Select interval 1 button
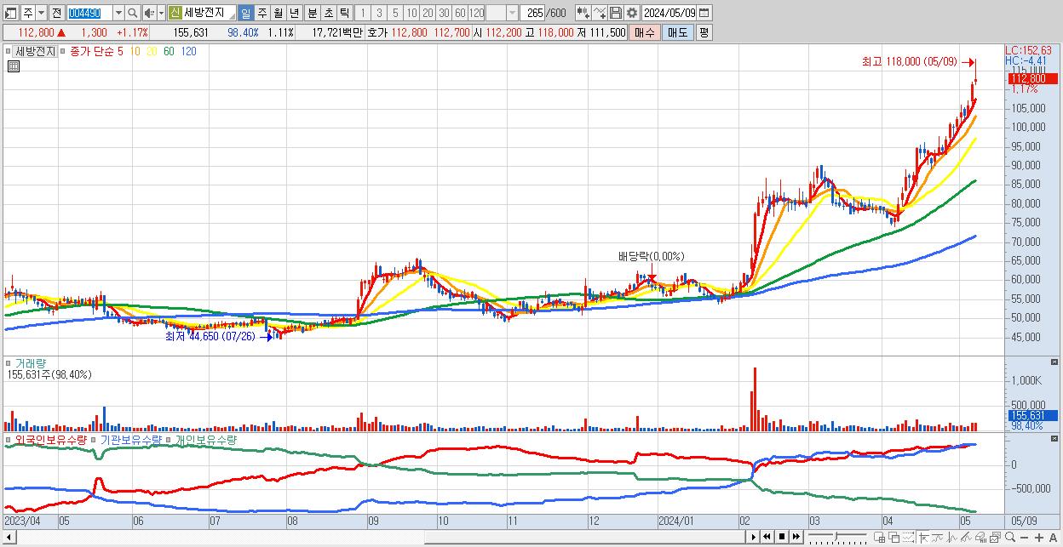The width and height of the screenshot is (1063, 547). tap(363, 13)
